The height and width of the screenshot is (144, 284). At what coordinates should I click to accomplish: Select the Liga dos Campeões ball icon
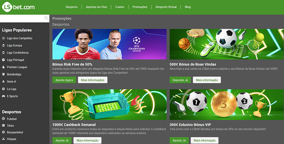click(4, 38)
